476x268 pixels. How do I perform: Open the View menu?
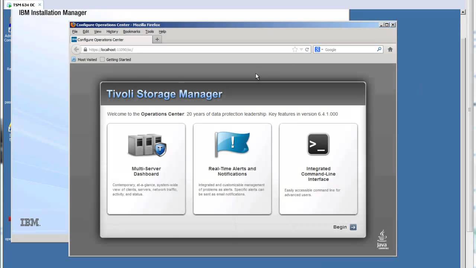98,32
